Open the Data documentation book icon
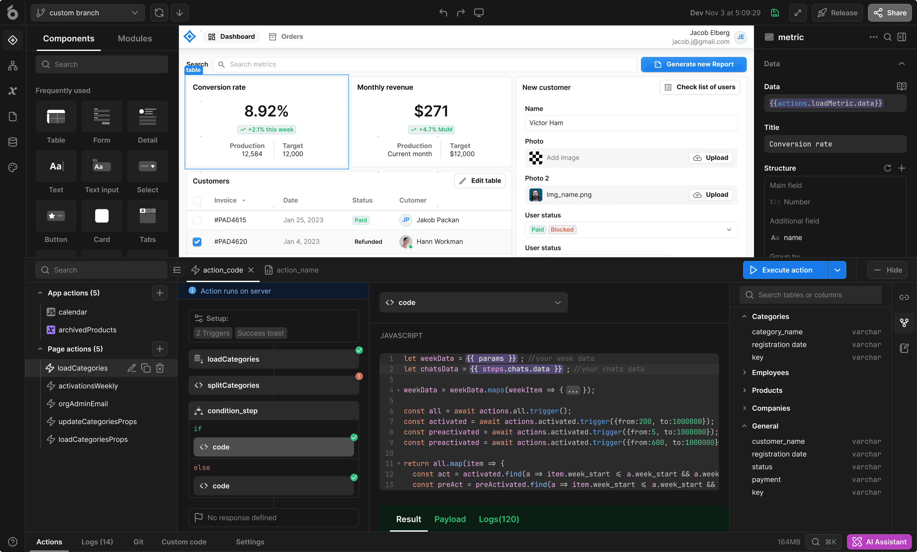The width and height of the screenshot is (917, 552). [902, 87]
